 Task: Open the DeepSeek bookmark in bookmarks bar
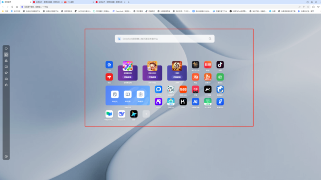tap(122, 11)
